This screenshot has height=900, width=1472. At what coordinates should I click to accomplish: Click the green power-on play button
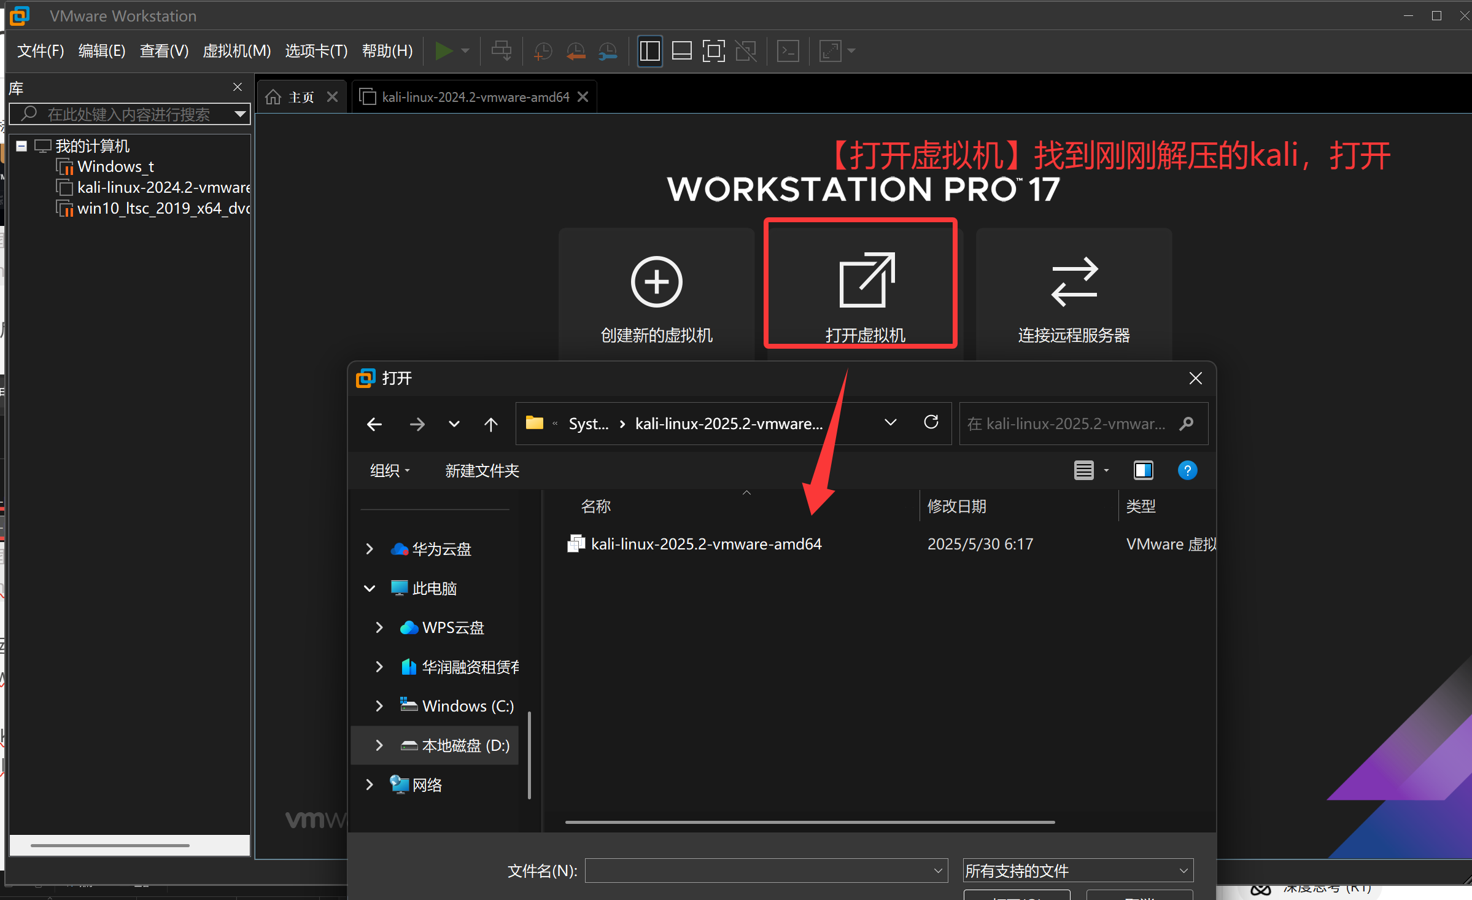443,51
